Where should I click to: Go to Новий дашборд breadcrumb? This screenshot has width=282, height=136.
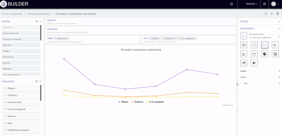pyautogui.click(x=39, y=14)
